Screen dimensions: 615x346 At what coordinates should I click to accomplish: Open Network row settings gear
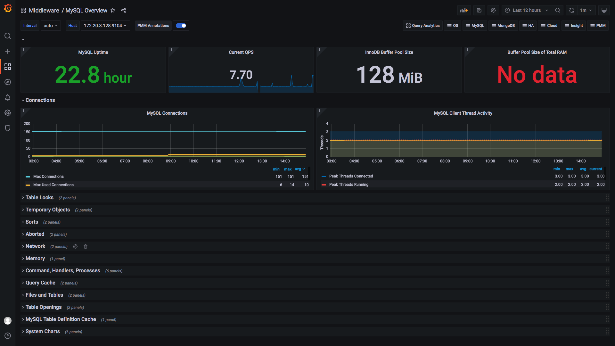pos(75,246)
